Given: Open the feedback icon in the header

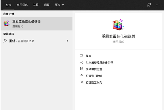Looking at the screenshot, I should pos(149,5).
